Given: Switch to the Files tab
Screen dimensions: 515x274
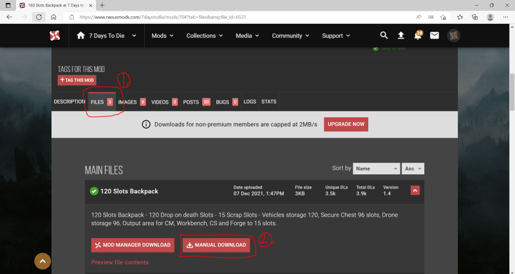Looking at the screenshot, I should (102, 102).
